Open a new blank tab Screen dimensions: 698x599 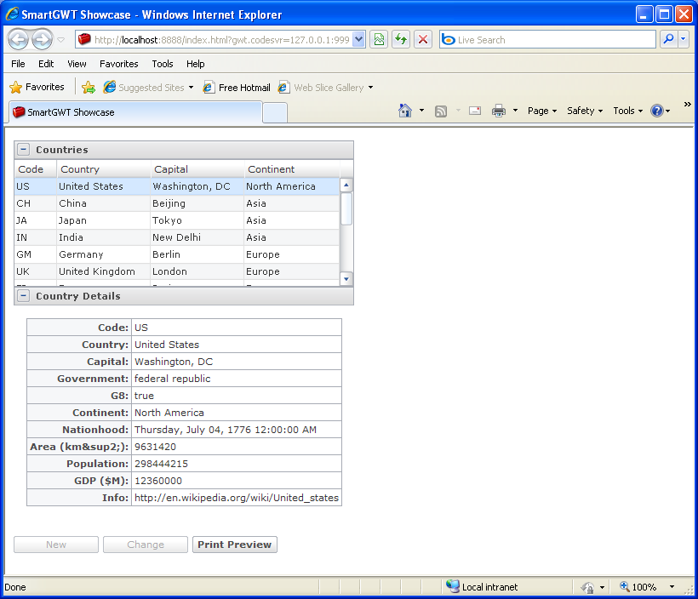coord(275,112)
